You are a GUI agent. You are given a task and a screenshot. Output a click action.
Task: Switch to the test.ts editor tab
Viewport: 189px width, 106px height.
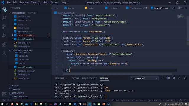pyautogui.click(x=71, y=8)
